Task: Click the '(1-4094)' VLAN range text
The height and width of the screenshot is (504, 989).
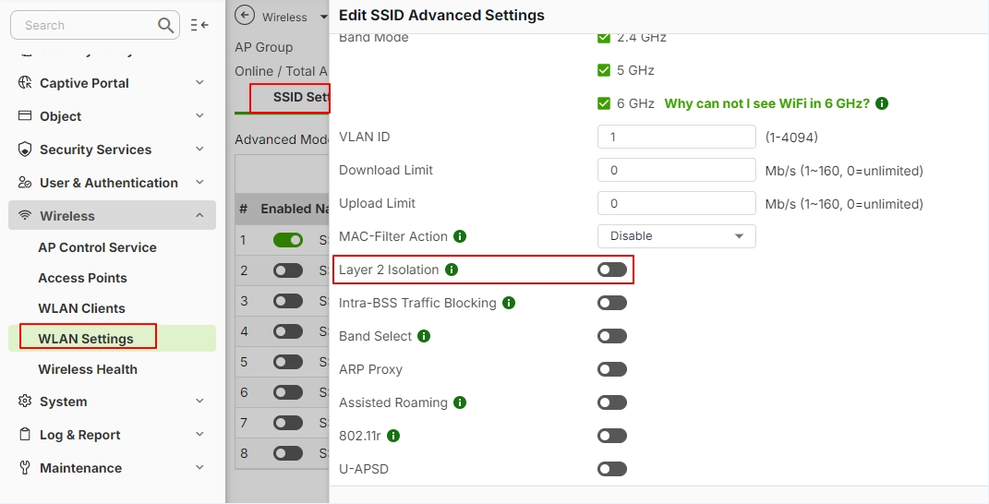Action: click(791, 138)
